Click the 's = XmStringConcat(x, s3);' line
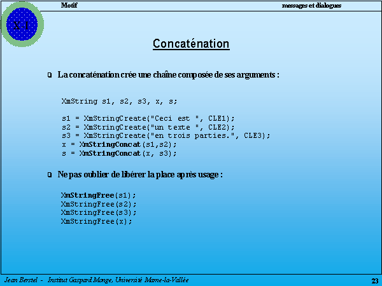This screenshot has height=286, width=382. point(119,153)
